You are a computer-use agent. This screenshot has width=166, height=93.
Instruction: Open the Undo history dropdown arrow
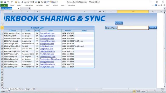click(x=10, y=2)
